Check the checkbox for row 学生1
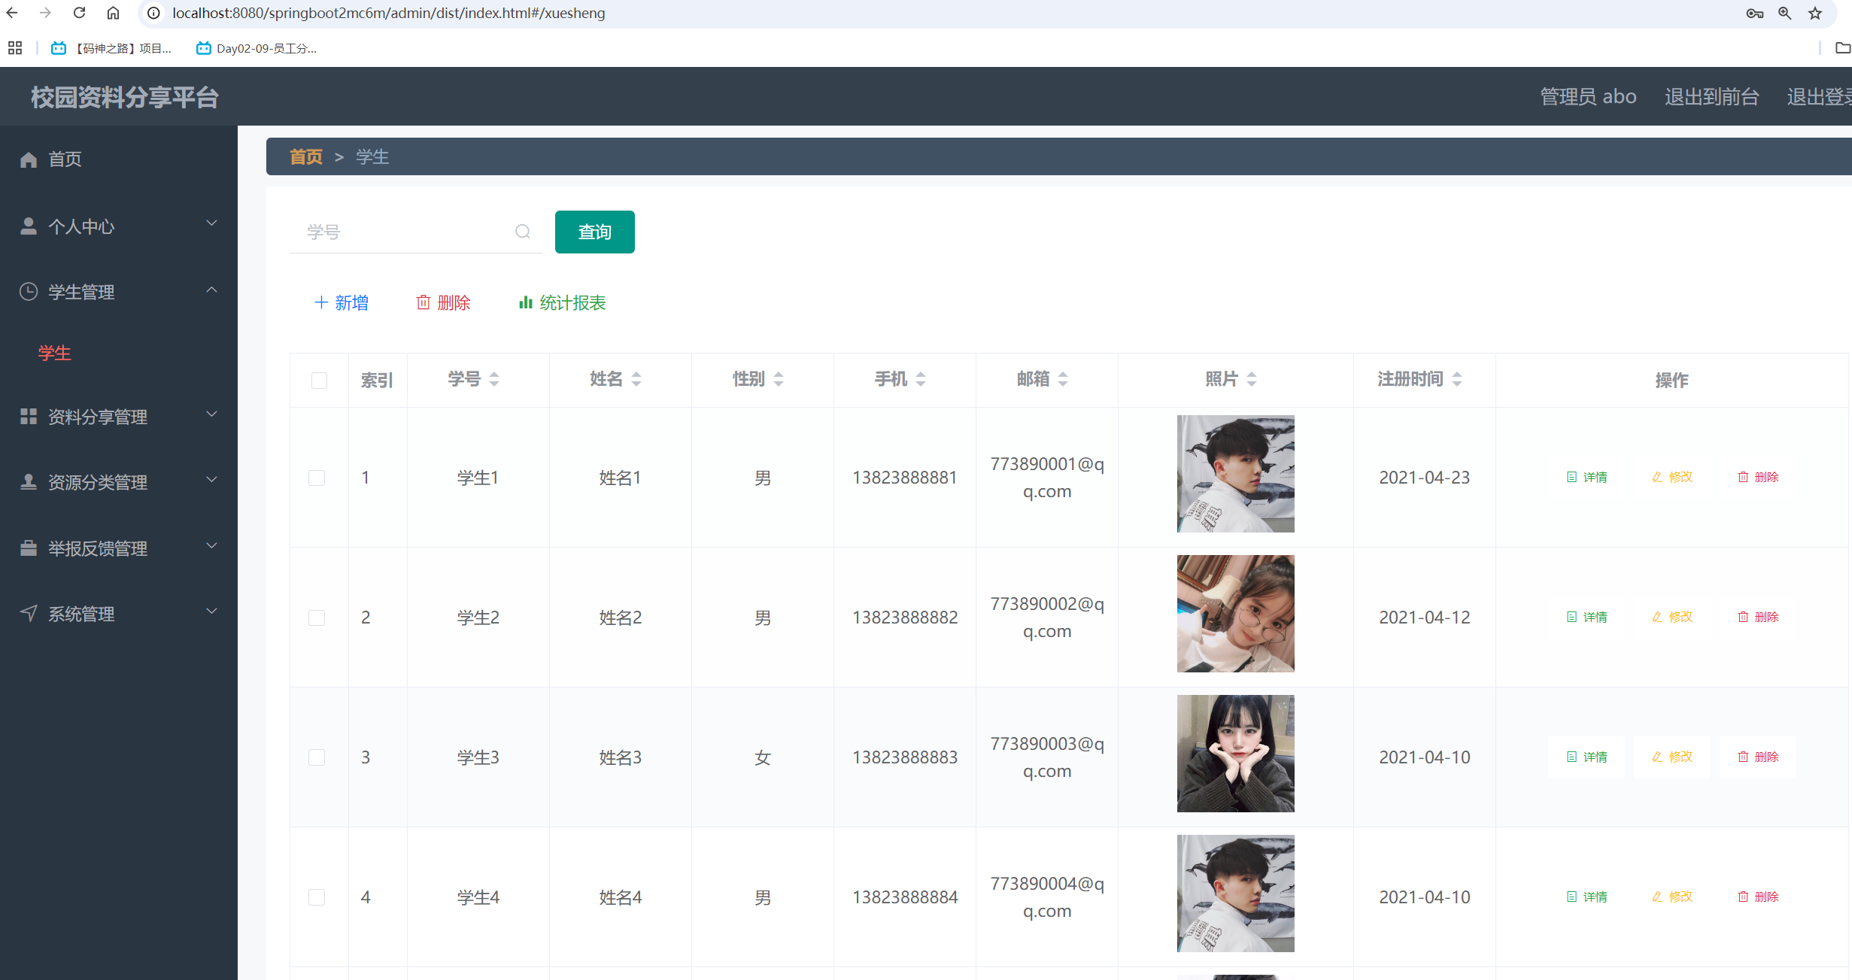 [317, 478]
